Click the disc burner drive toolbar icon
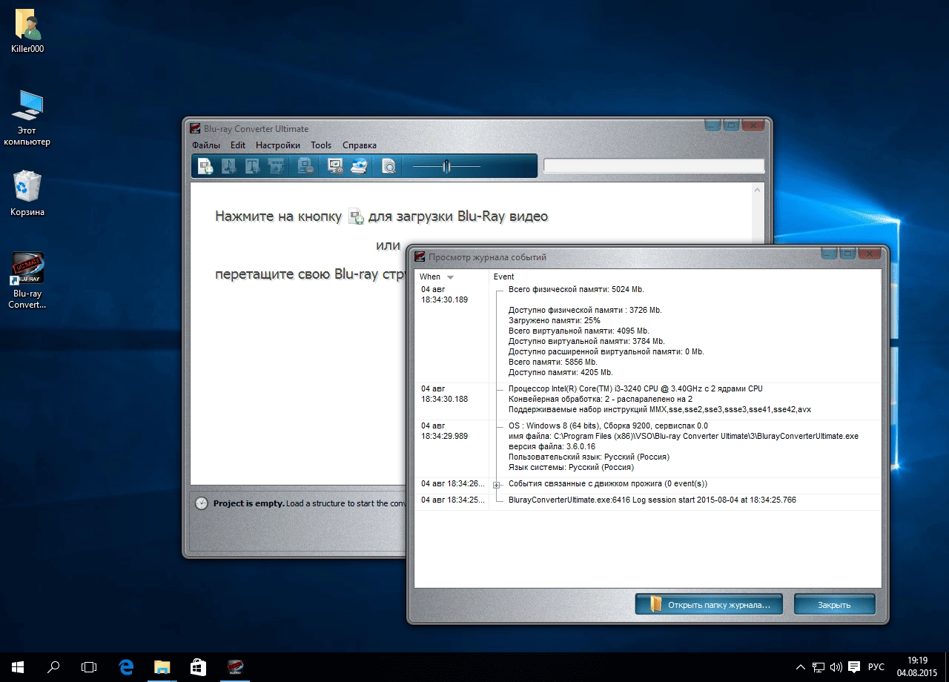The image size is (949, 682). coord(359,167)
